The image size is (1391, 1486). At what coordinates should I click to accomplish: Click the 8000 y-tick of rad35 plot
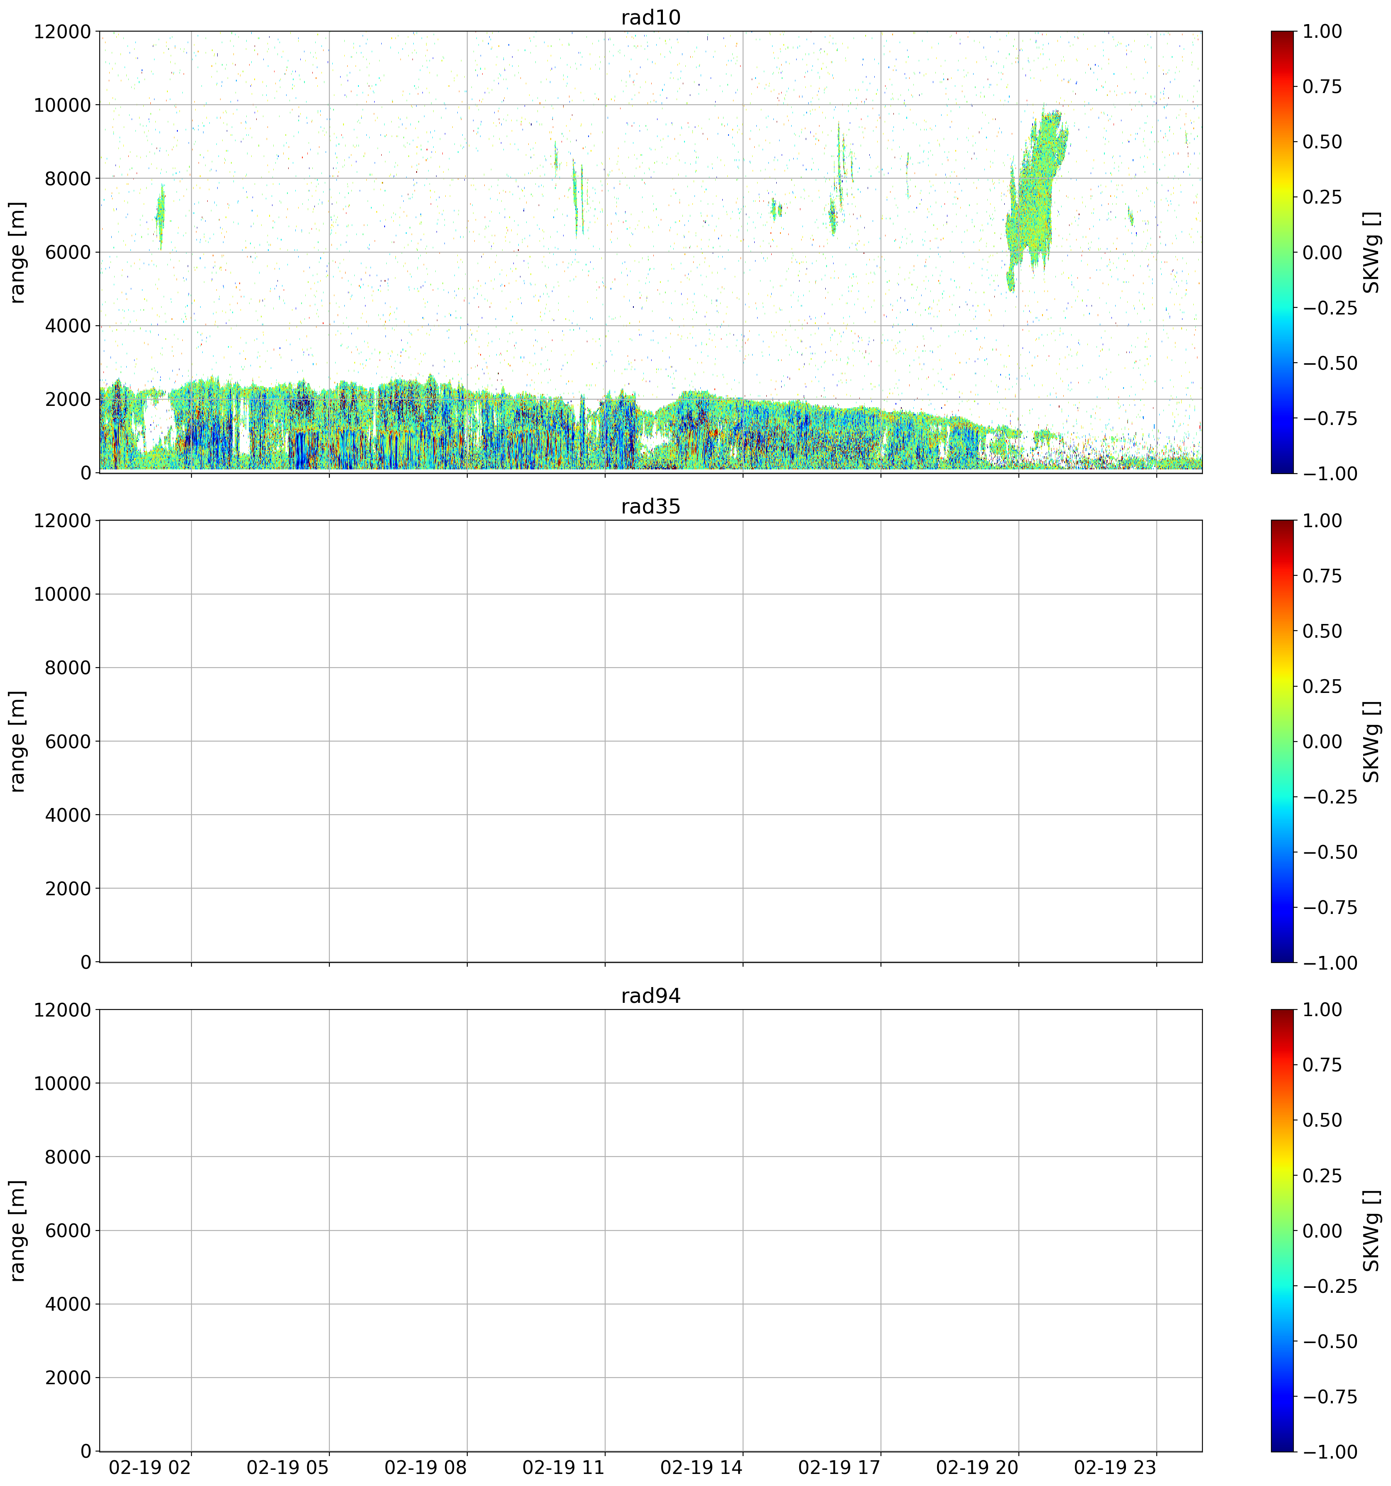click(68, 668)
